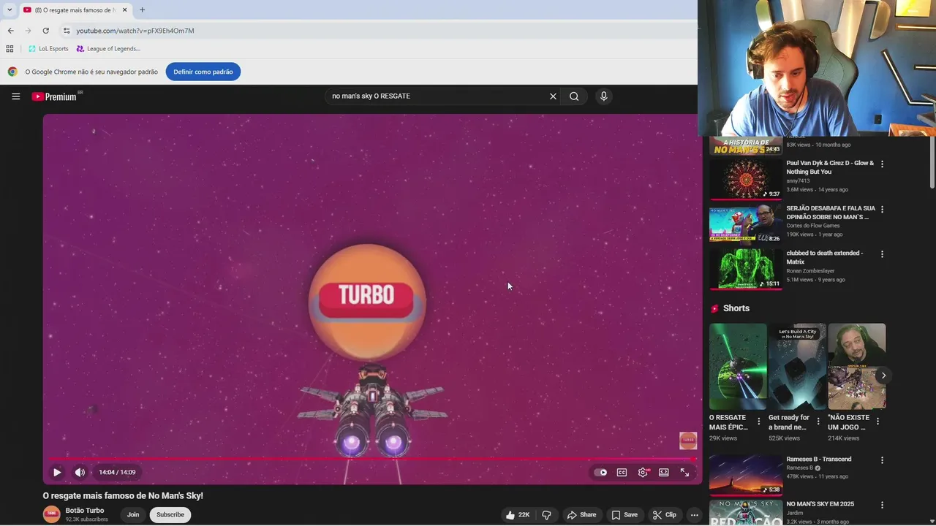This screenshot has width=936, height=526.
Task: Open Paul Van Dyk Glow thumbnail
Action: (x=746, y=179)
